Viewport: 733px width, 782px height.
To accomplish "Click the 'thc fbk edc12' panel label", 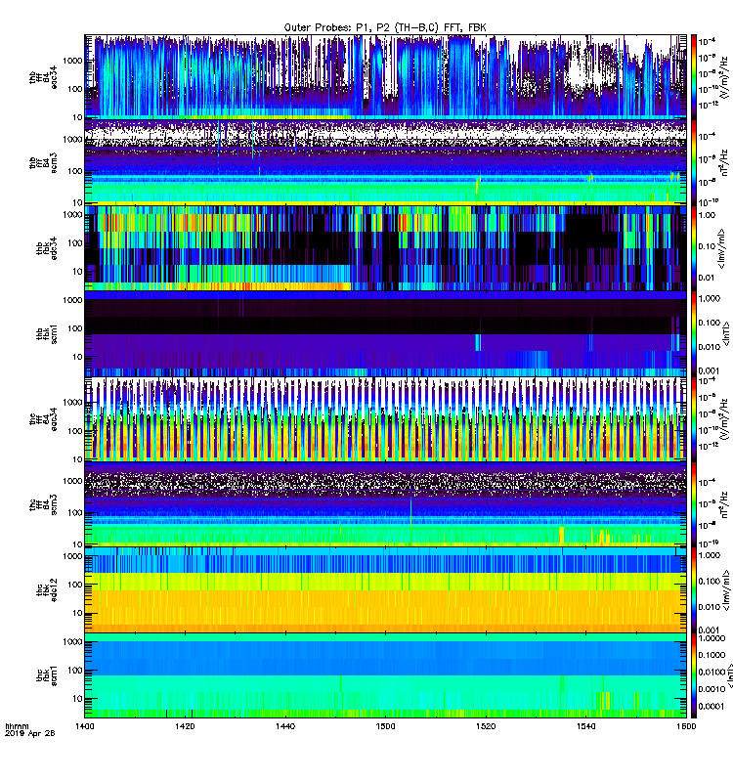I will tap(46, 589).
